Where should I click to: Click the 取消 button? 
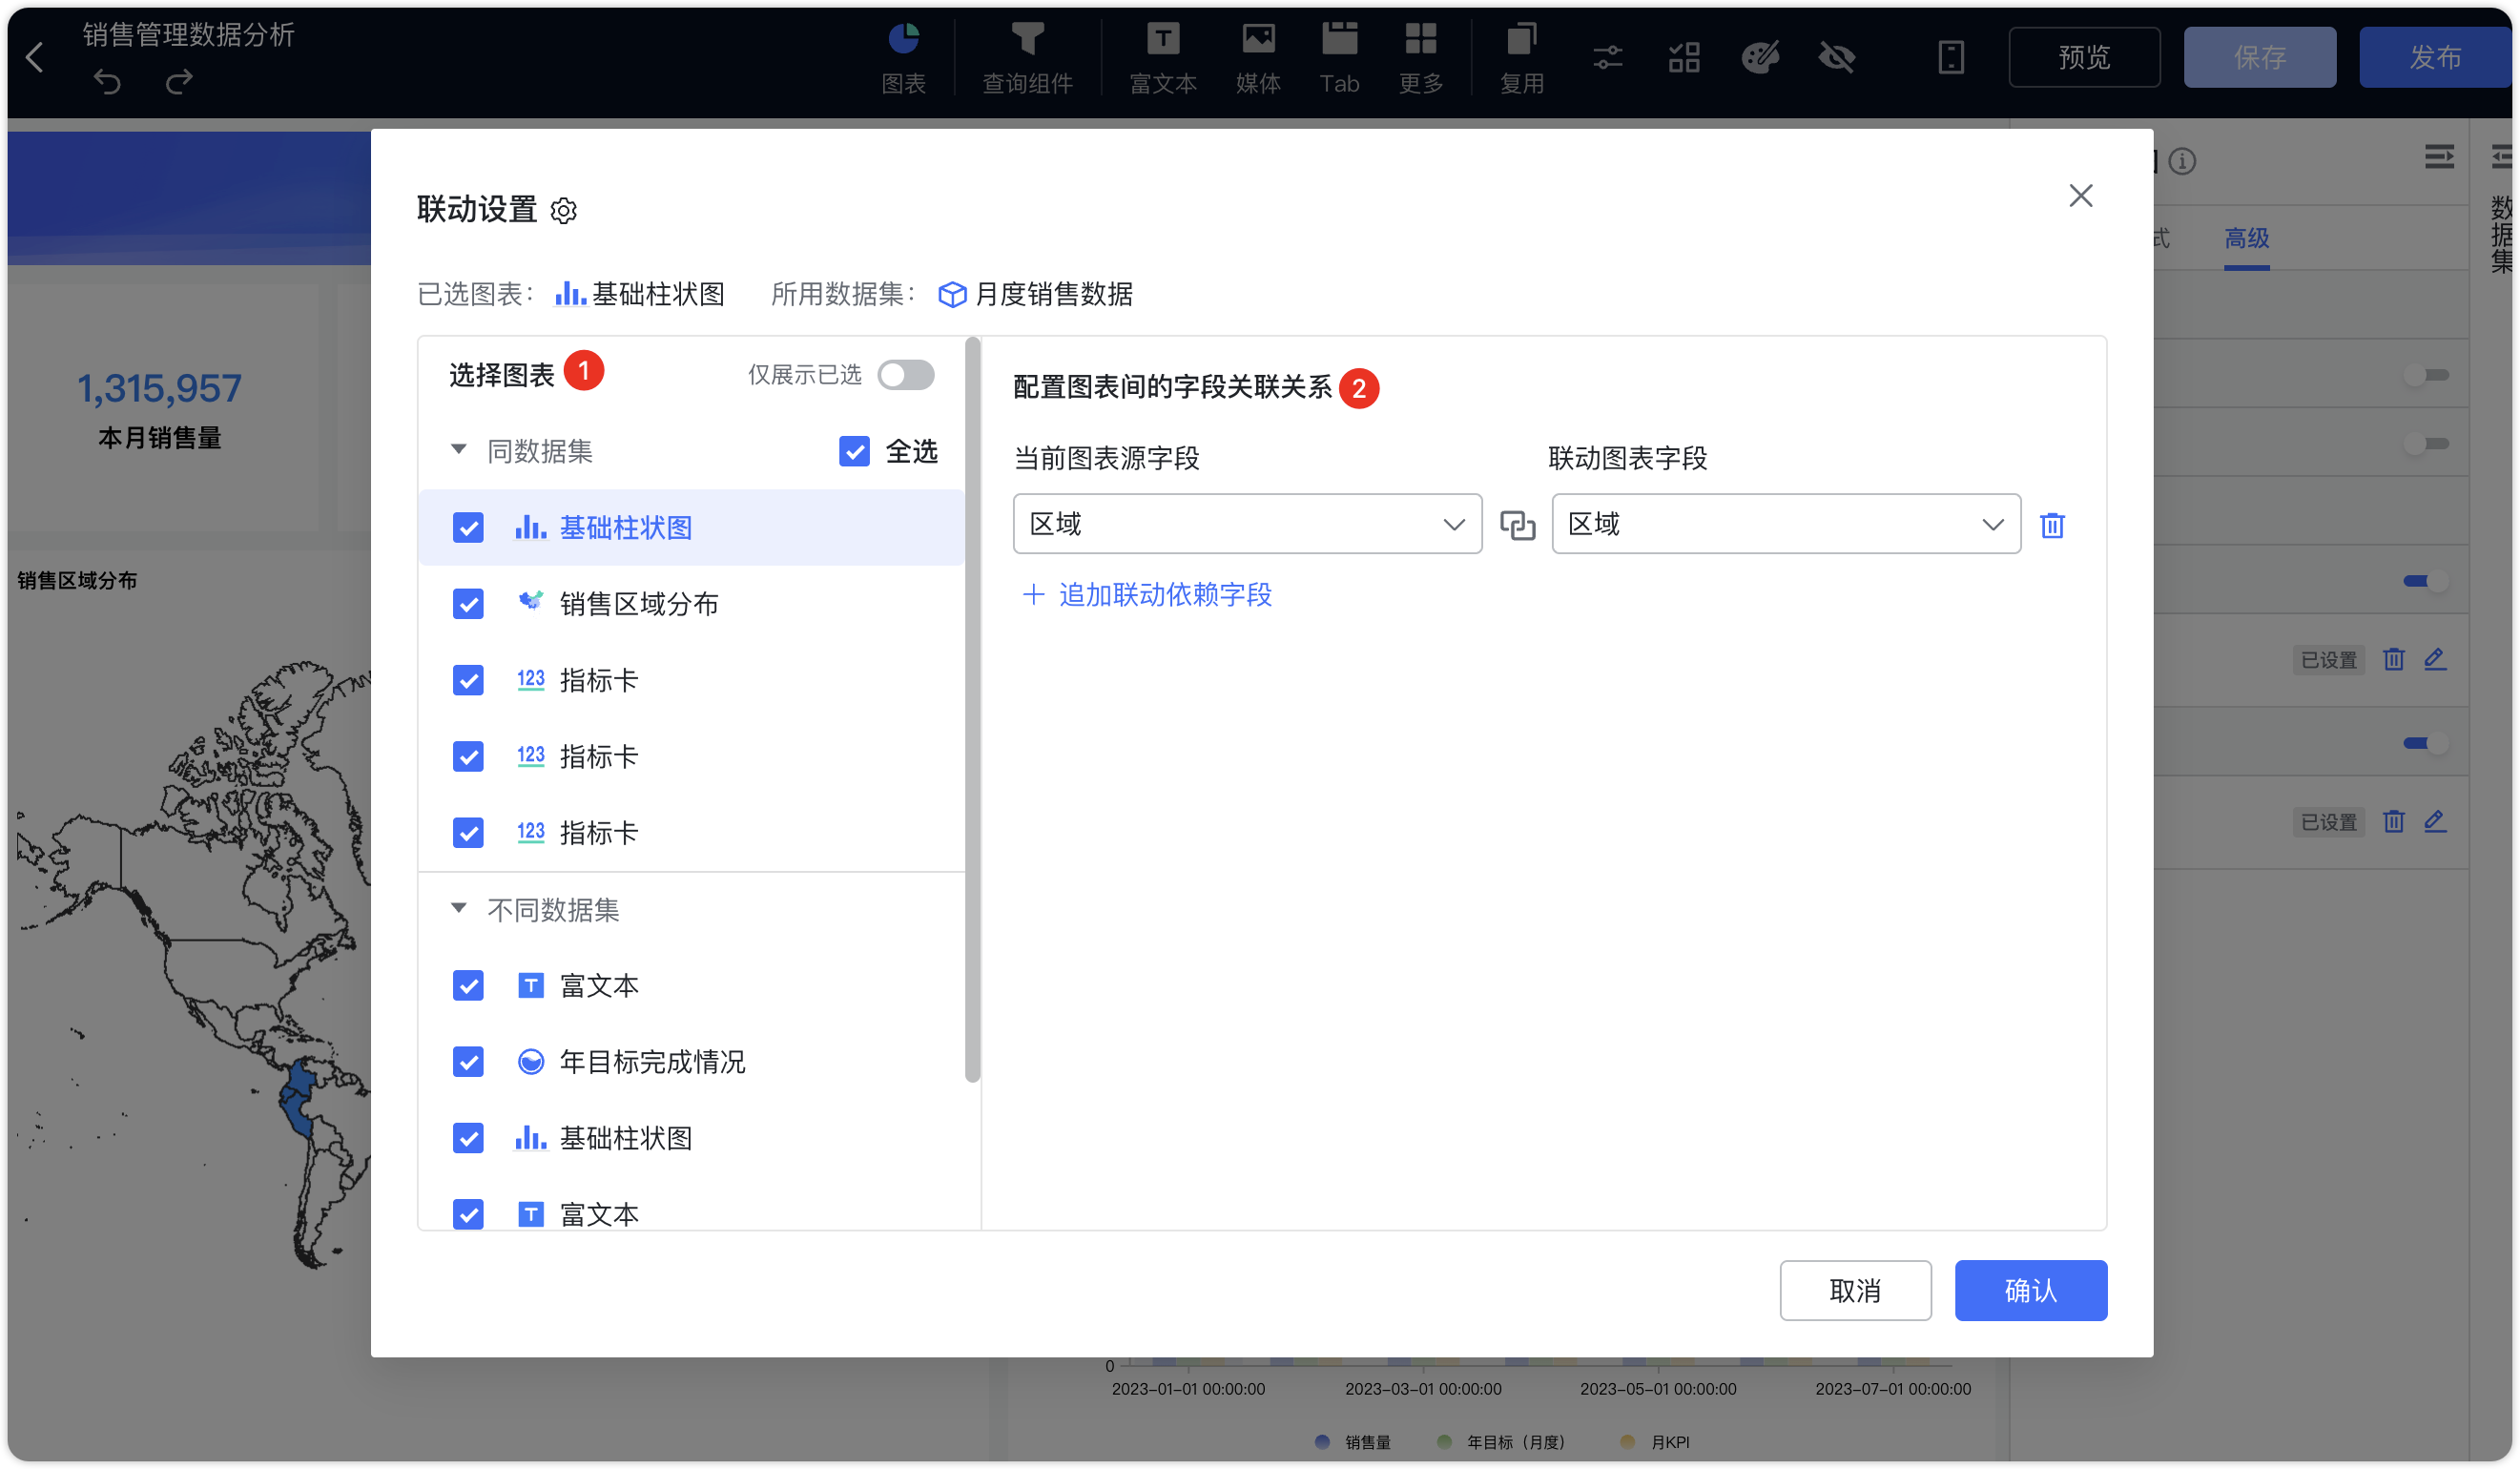point(1854,1290)
